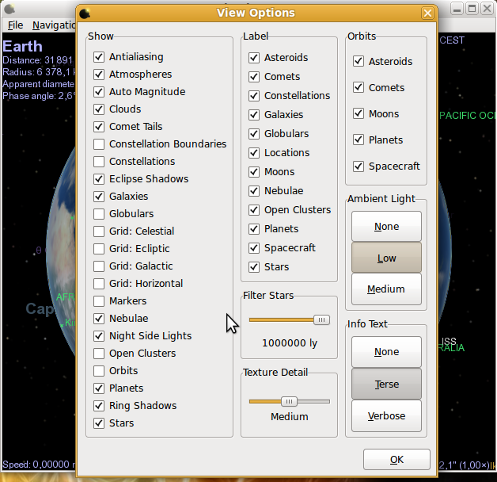The width and height of the screenshot is (497, 482).
Task: Disable Spacecraft orbits
Action: [x=359, y=166]
